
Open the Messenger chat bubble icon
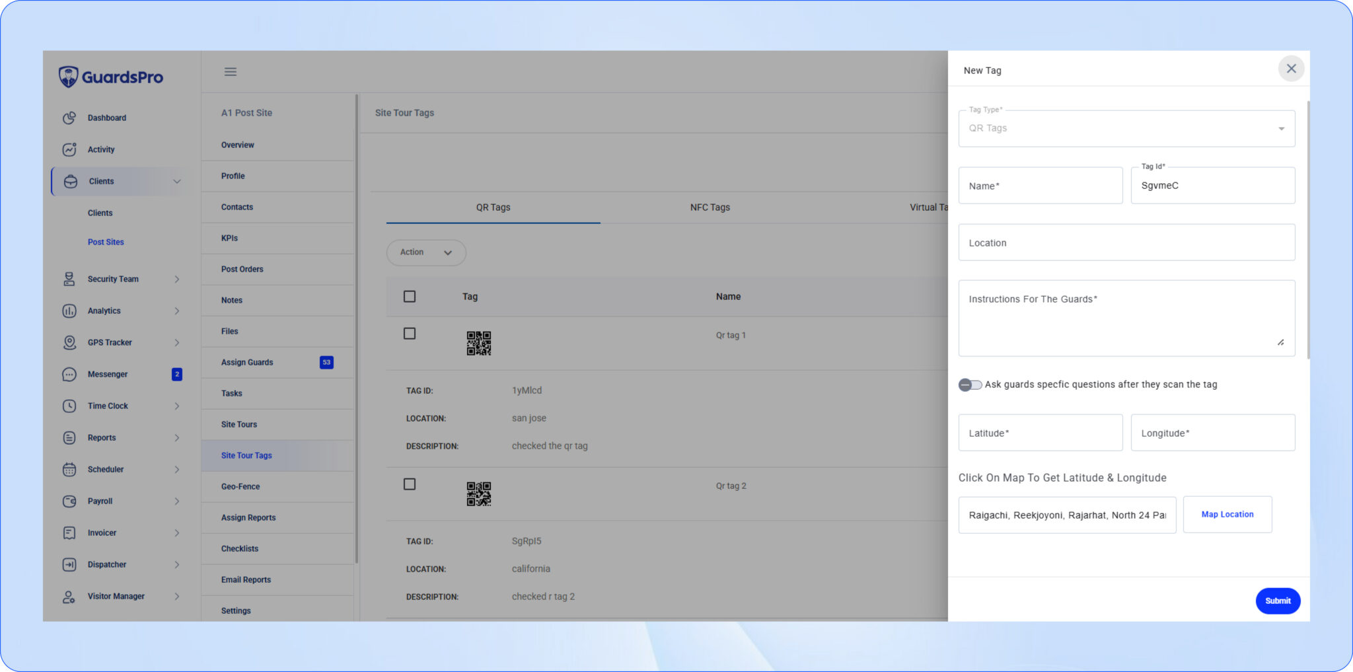[69, 374]
